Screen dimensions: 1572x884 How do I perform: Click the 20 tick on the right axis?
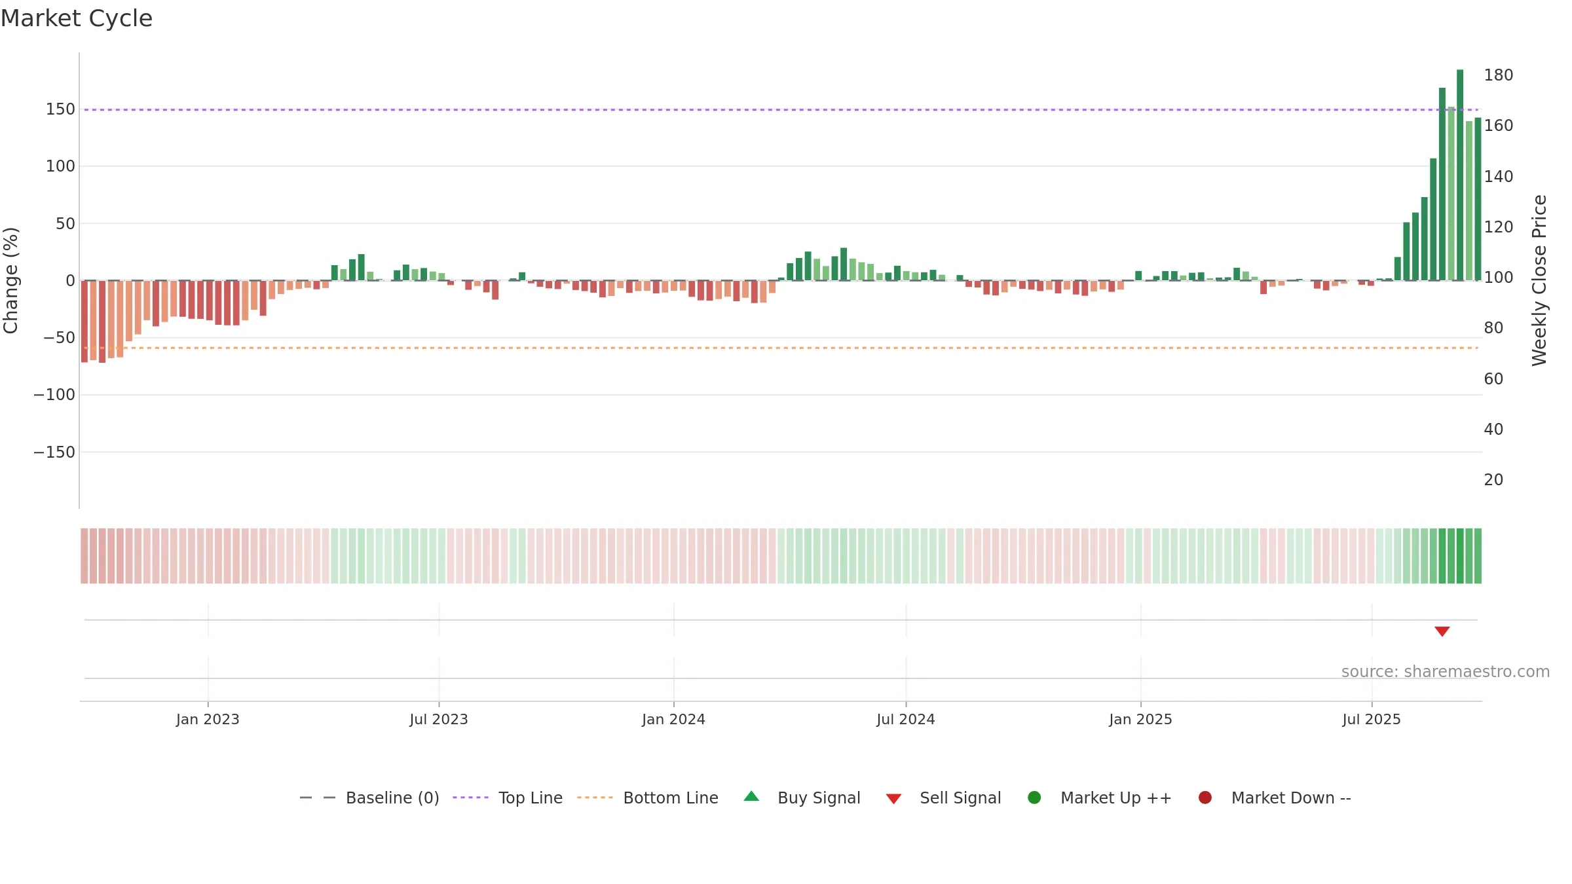click(1493, 480)
